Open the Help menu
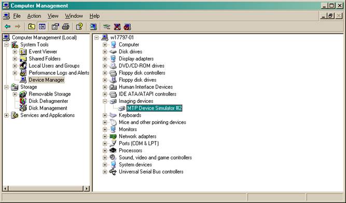The width and height of the screenshot is (346, 203). (94, 16)
